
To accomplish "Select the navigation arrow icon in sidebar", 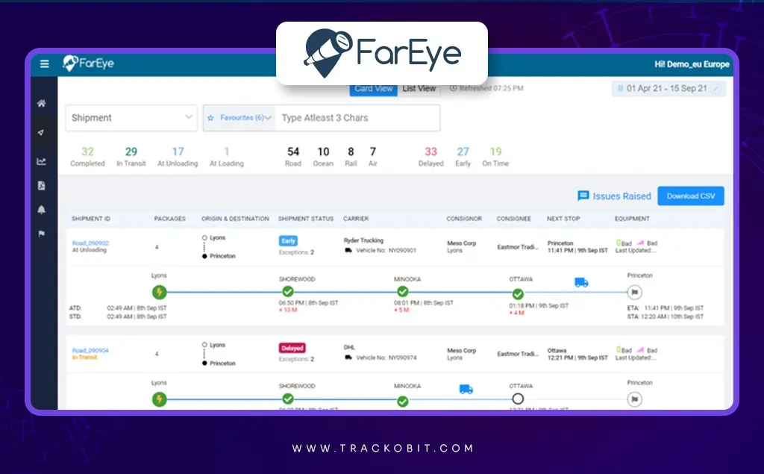I will pyautogui.click(x=43, y=131).
